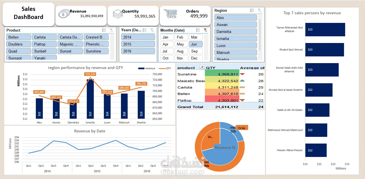Click the Quantity stacked boxes icon

tap(118, 13)
